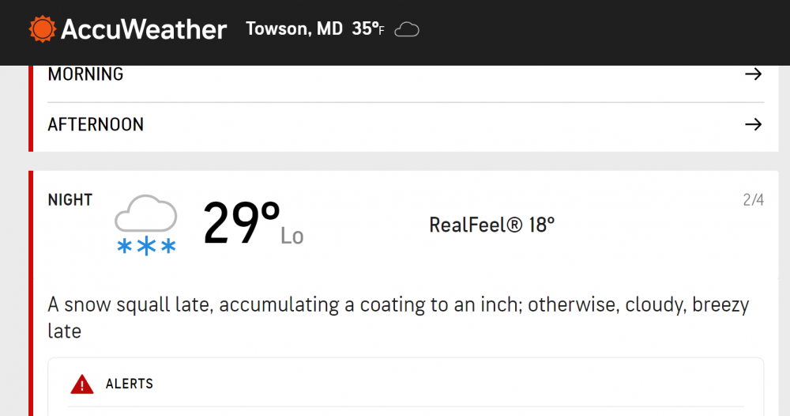Click the red alert warning triangle icon
Viewport: 790px width, 416px height.
click(81, 384)
